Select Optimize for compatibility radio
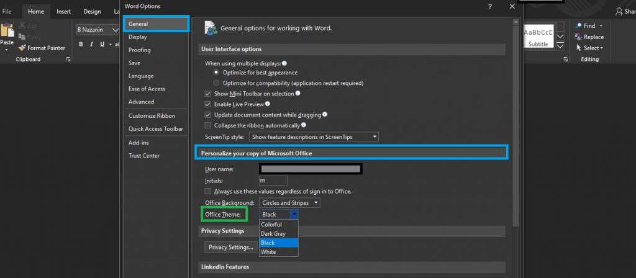 coord(216,83)
